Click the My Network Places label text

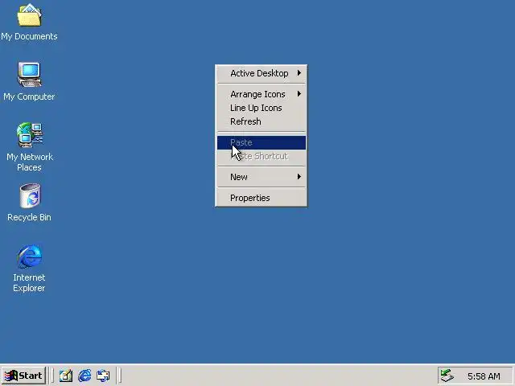(x=30, y=162)
